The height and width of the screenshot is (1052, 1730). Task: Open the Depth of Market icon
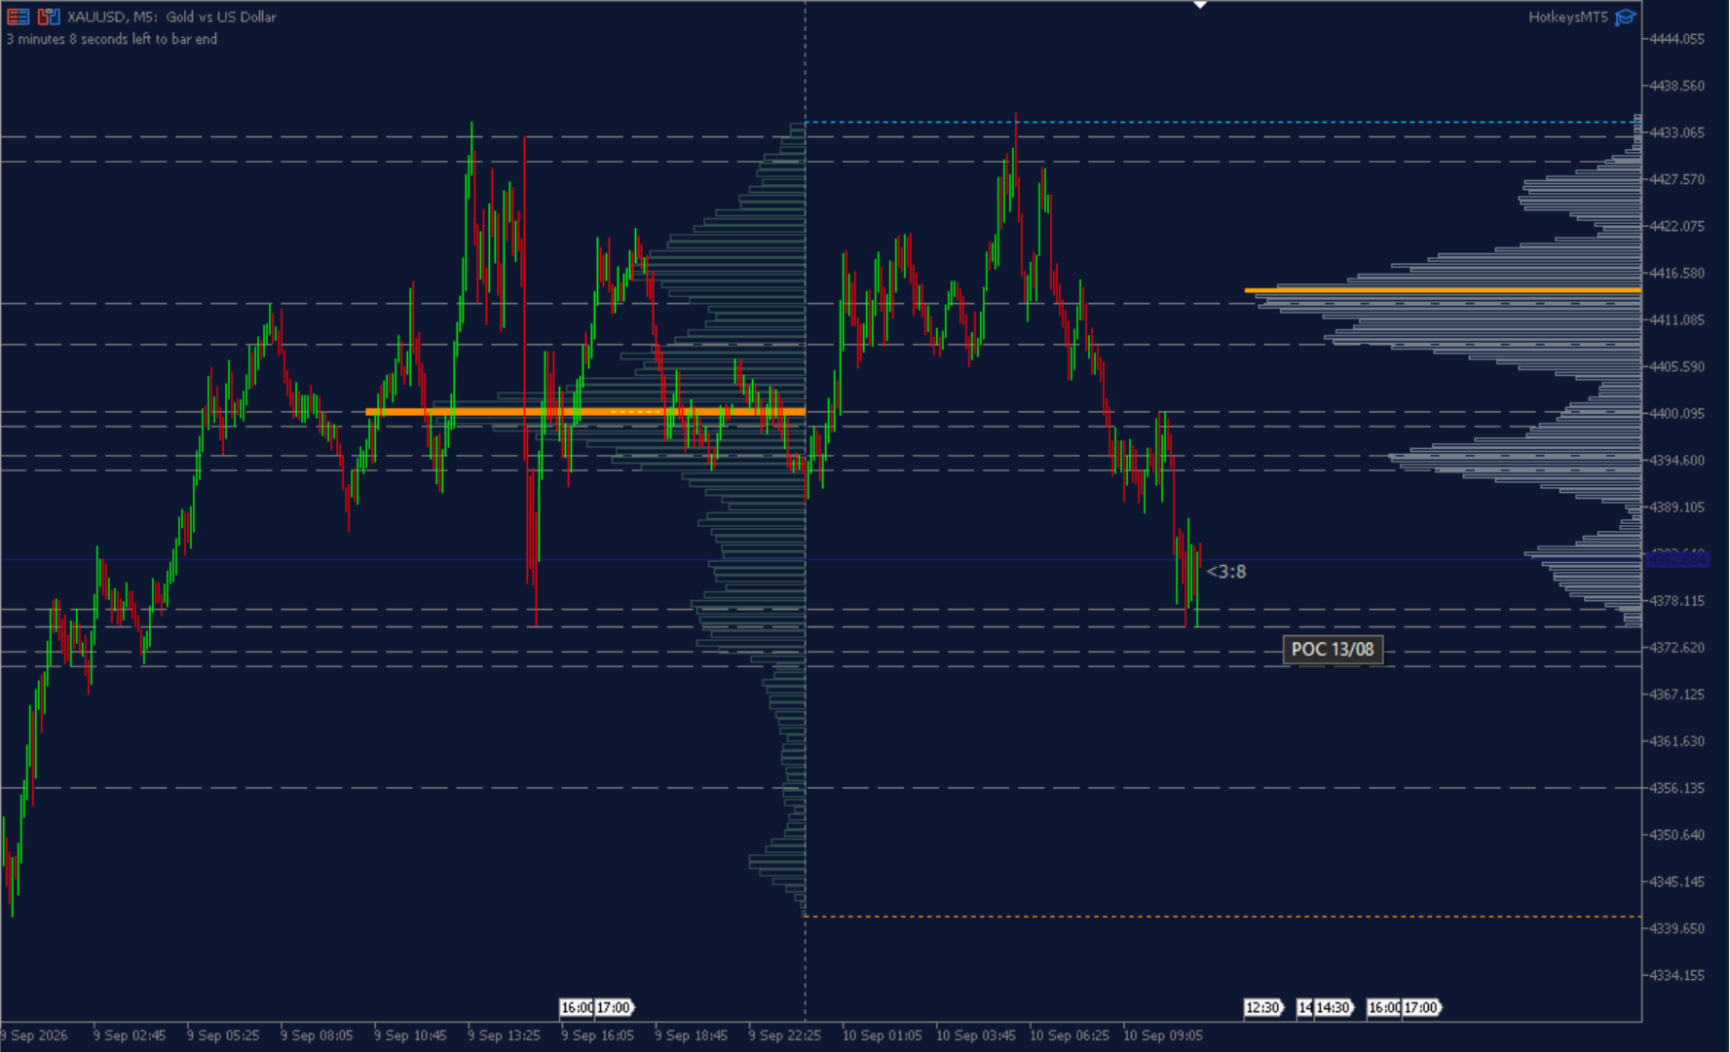tap(18, 17)
